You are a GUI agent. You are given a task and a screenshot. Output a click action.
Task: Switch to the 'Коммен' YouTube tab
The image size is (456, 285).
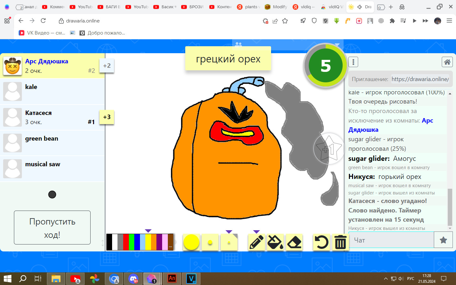(54, 7)
